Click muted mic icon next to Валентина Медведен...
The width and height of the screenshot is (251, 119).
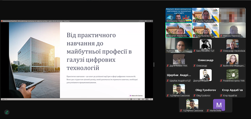221,66
